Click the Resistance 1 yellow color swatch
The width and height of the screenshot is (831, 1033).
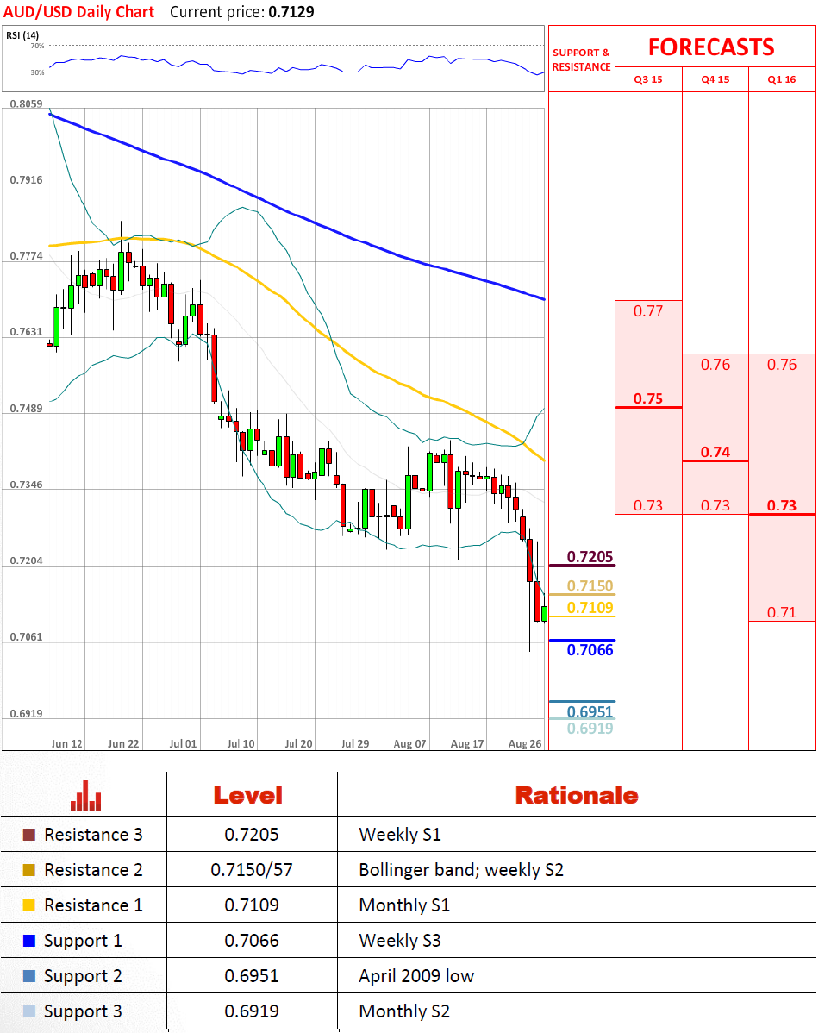pyautogui.click(x=29, y=905)
